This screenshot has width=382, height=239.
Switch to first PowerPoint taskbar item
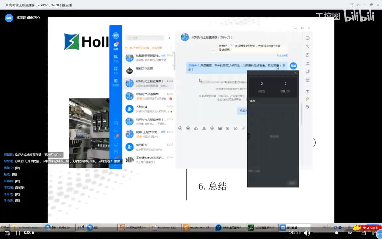133,227
